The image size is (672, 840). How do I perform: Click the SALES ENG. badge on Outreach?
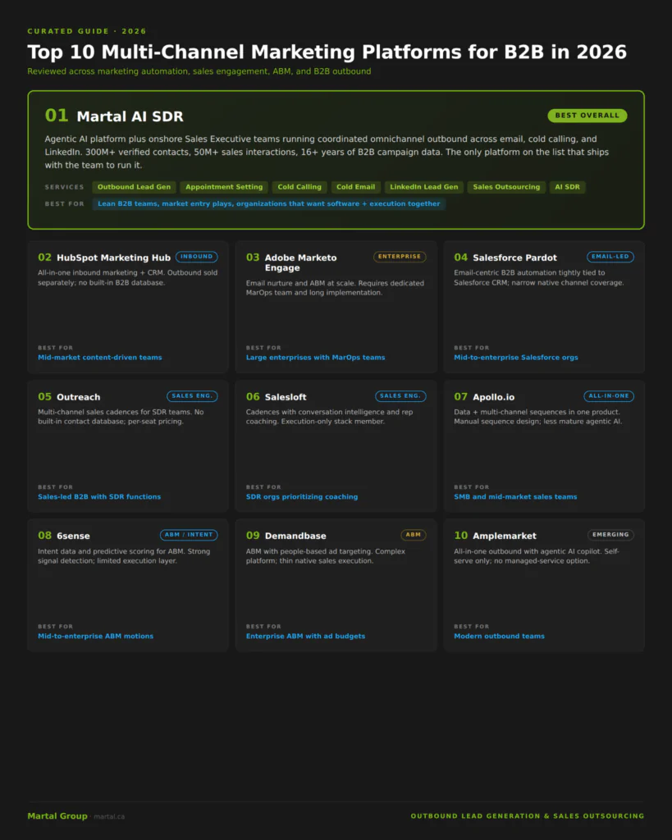coord(192,396)
